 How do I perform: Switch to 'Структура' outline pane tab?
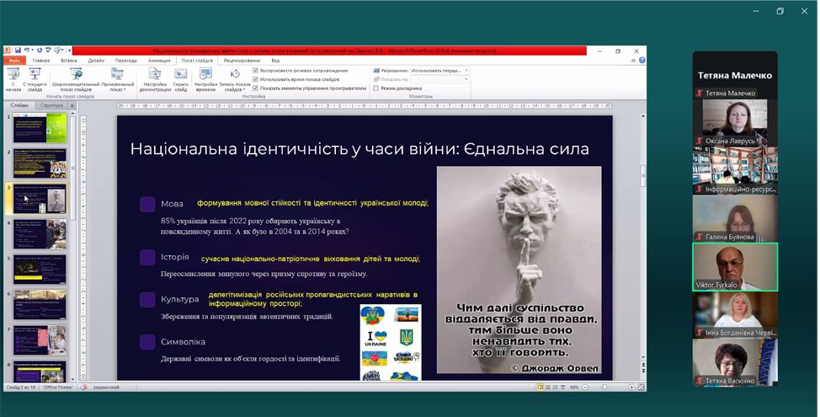51,105
